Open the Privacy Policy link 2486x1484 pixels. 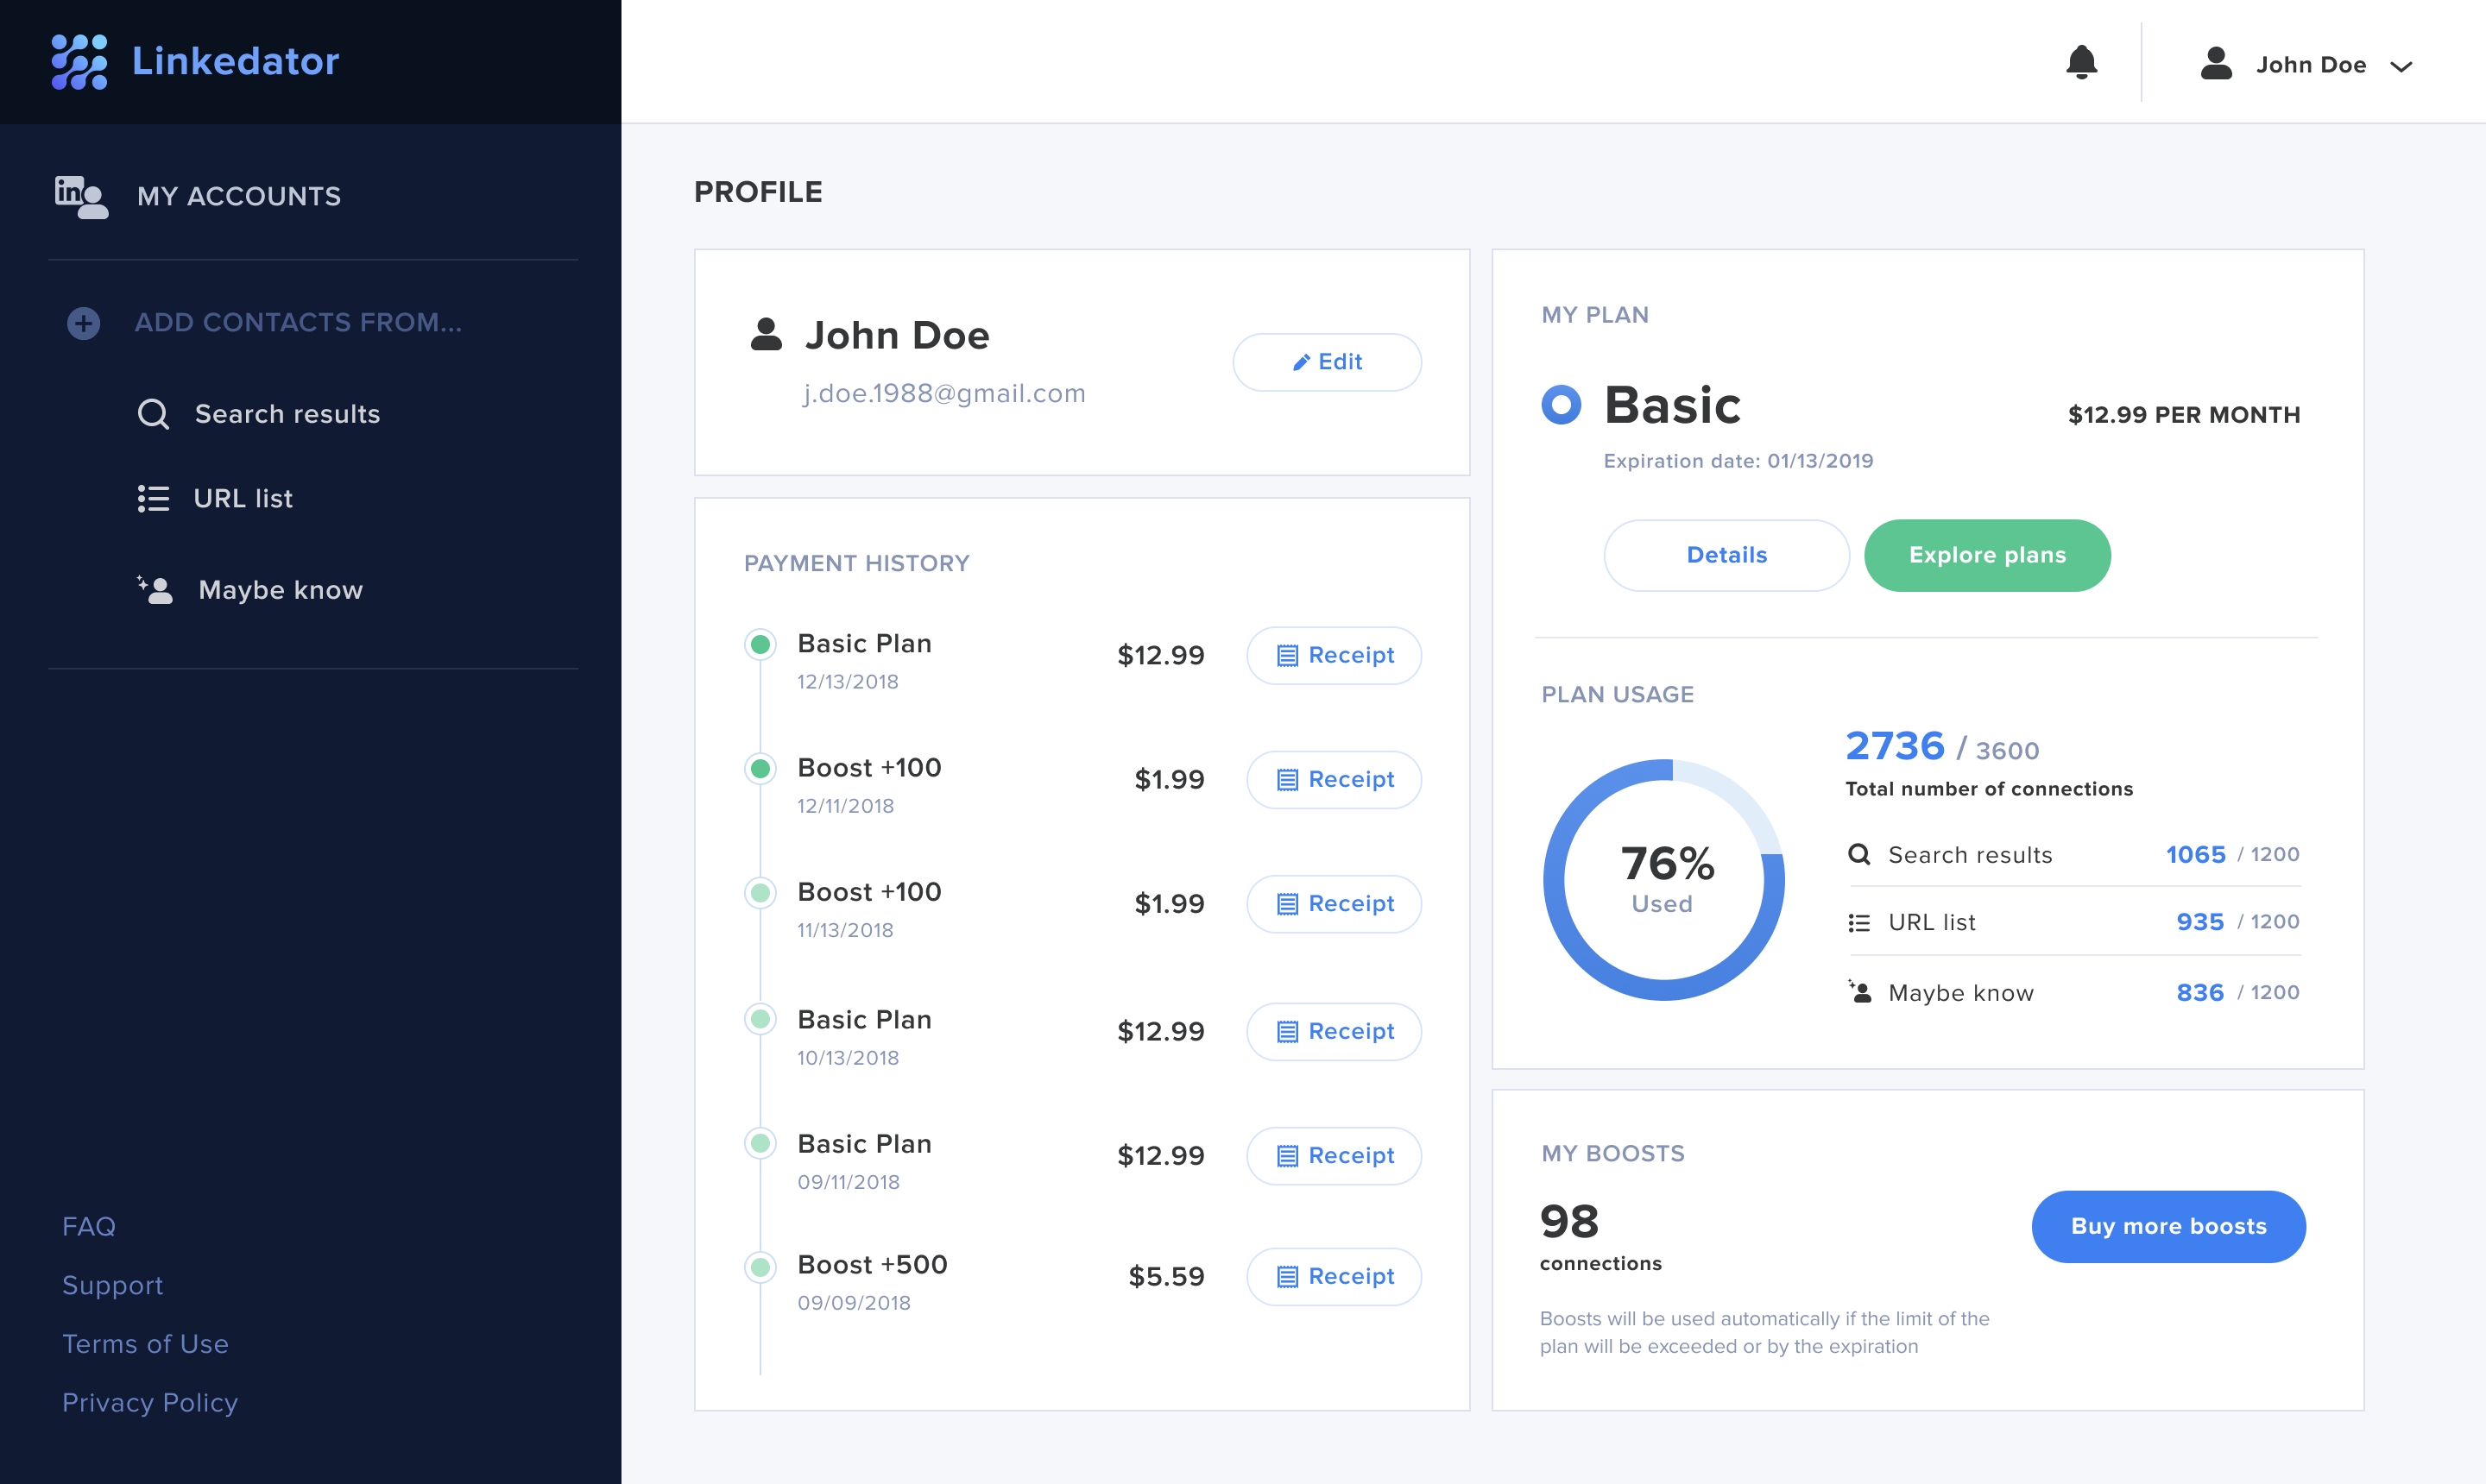tap(150, 1402)
